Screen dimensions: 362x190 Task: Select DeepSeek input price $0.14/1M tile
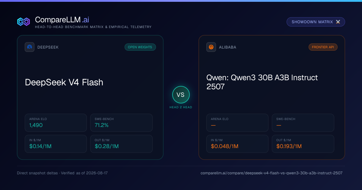[x=56, y=144]
